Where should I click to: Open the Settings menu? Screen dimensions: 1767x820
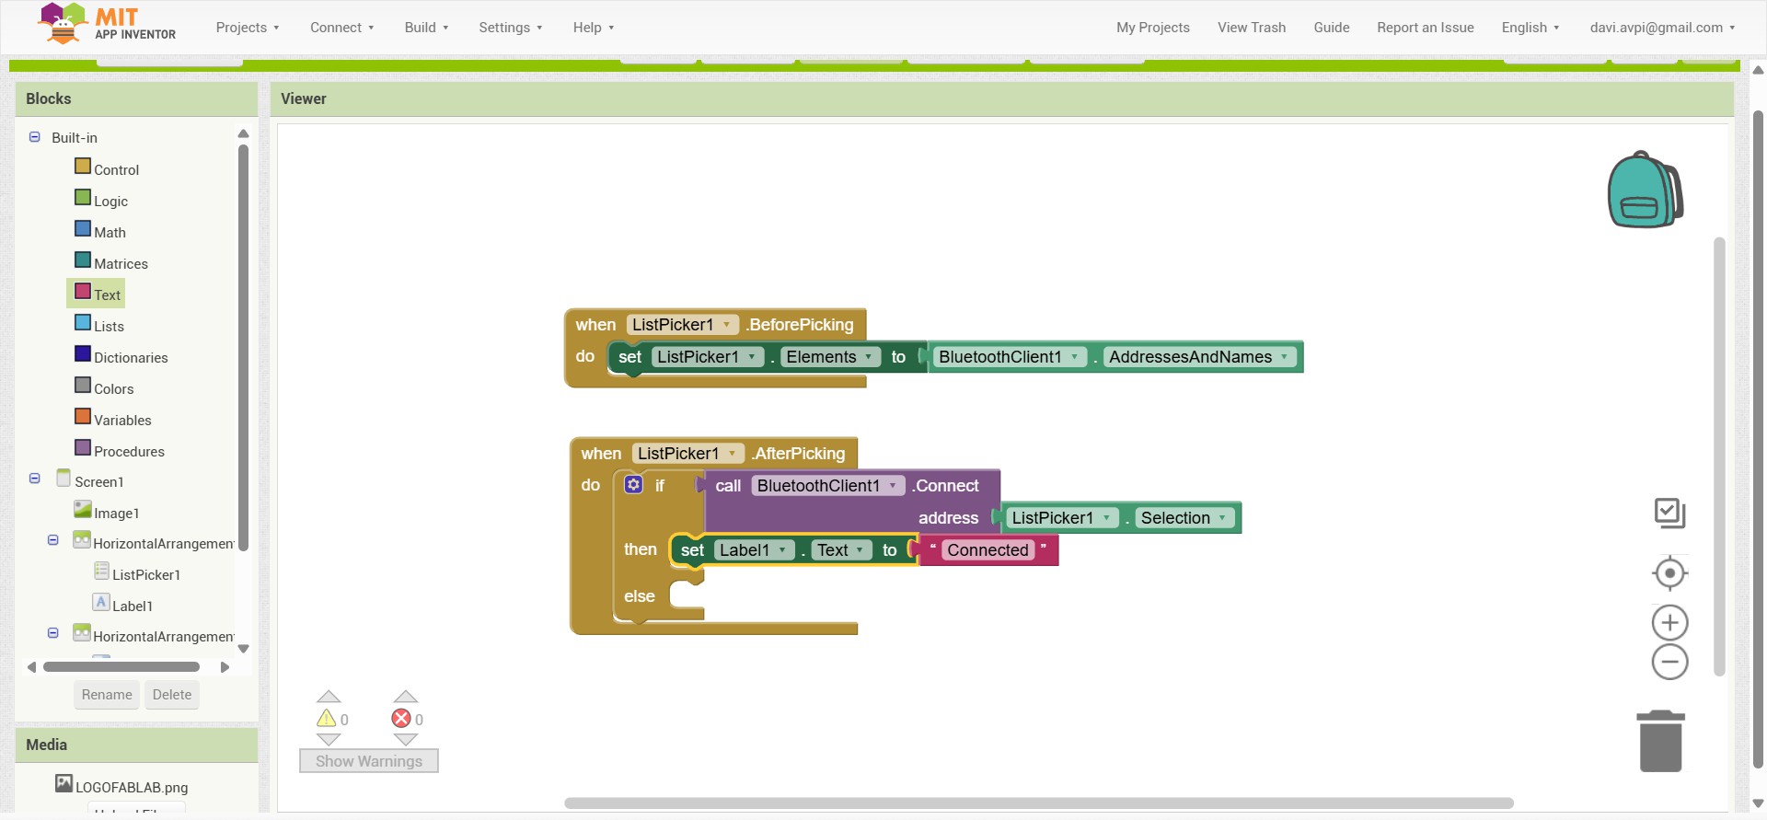pos(511,28)
